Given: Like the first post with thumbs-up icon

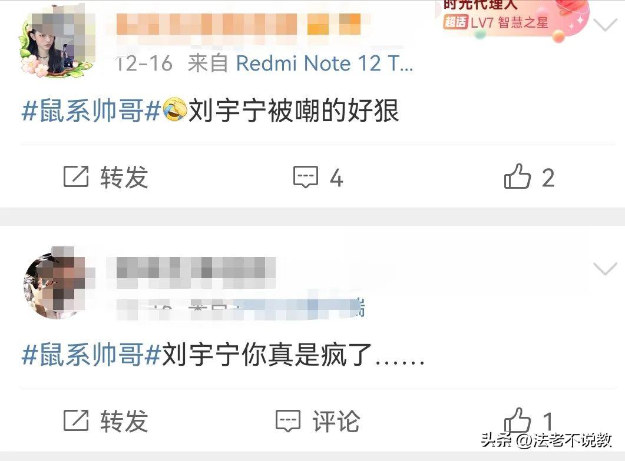Looking at the screenshot, I should coord(517,176).
